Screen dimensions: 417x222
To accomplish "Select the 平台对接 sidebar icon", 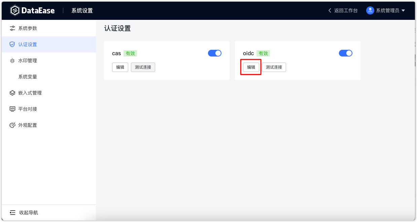I will click(12, 109).
